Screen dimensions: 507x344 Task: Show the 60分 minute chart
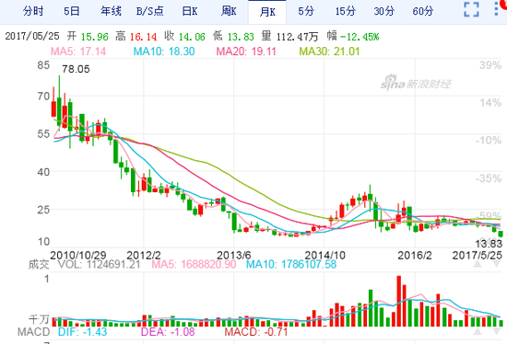(422, 11)
